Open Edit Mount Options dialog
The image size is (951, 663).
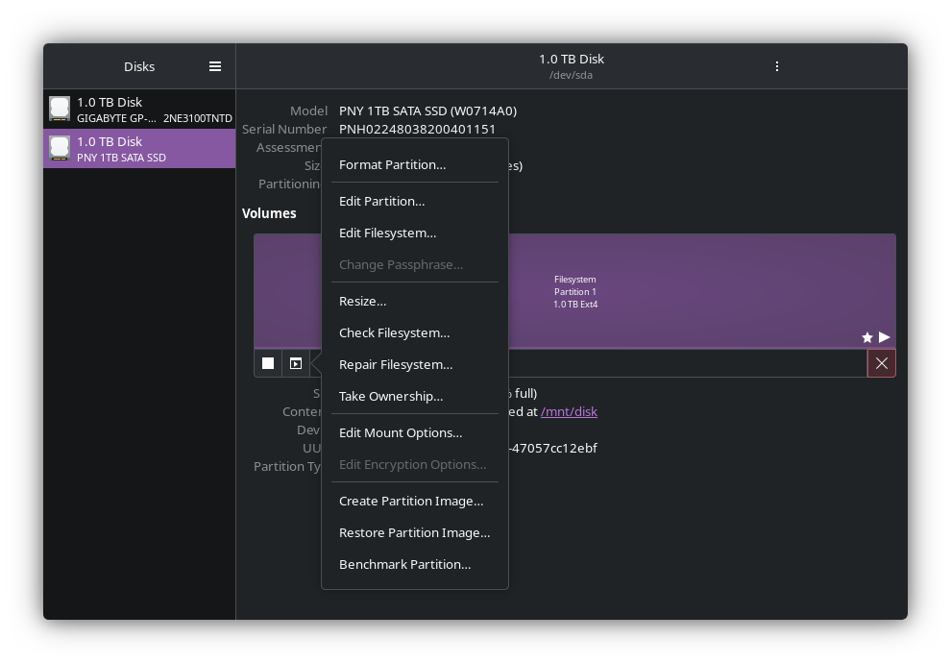[400, 432]
